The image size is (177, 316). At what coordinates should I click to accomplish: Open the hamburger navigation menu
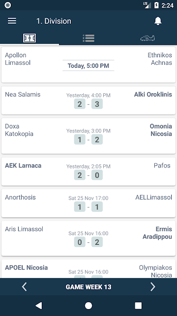point(12,21)
